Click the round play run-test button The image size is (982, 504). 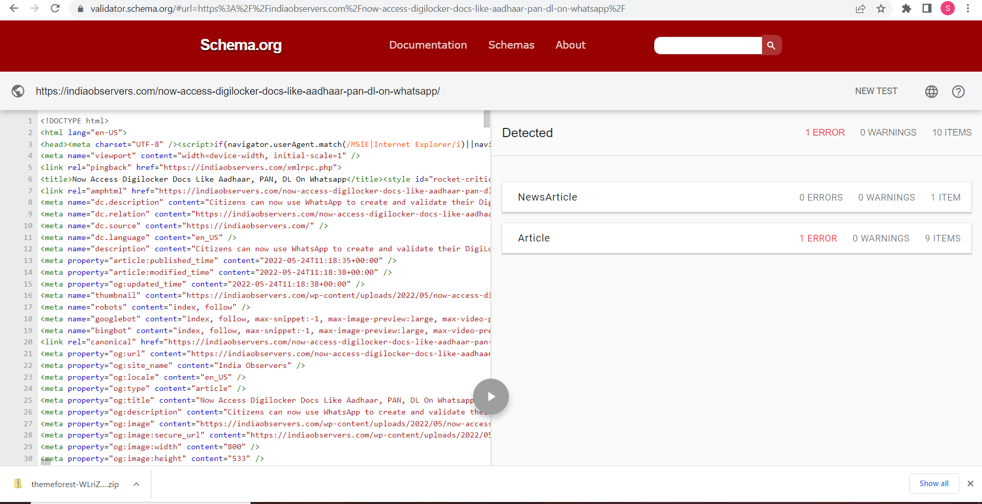(491, 397)
